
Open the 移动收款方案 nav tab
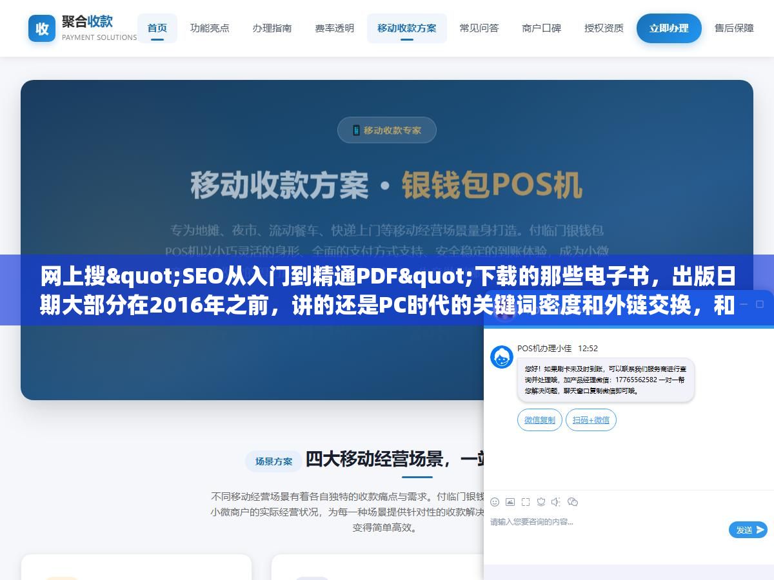407,28
